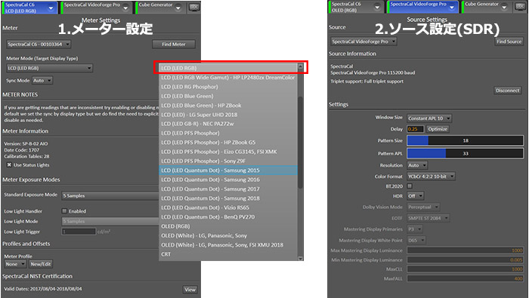
Task: Check the BT.2020 checkbox
Action: [410, 186]
